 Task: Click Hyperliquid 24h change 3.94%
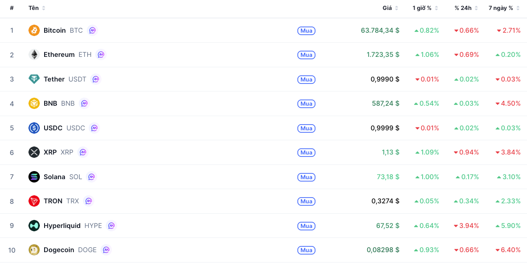pos(466,226)
